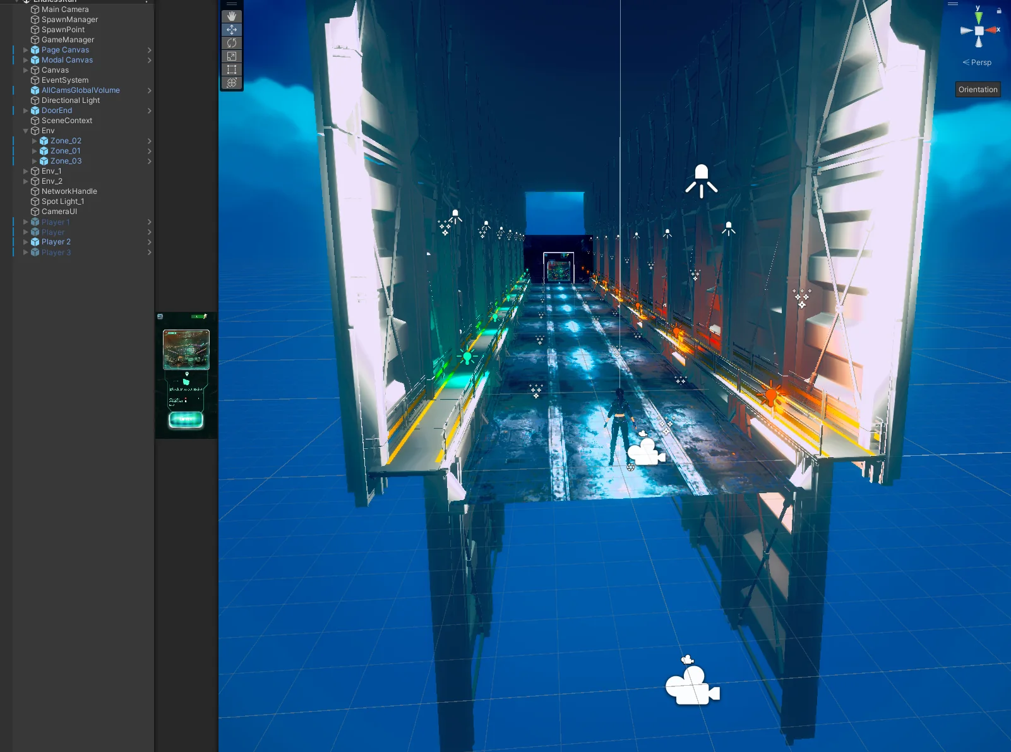Select Player 2 prefab row
Screen dimensions: 1011x752
[x=83, y=242]
